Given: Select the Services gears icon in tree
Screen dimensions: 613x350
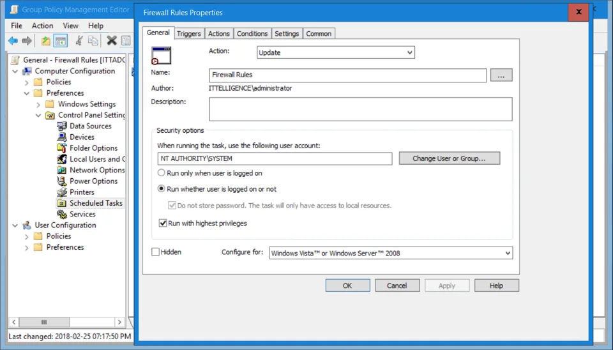Looking at the screenshot, I should (62, 214).
